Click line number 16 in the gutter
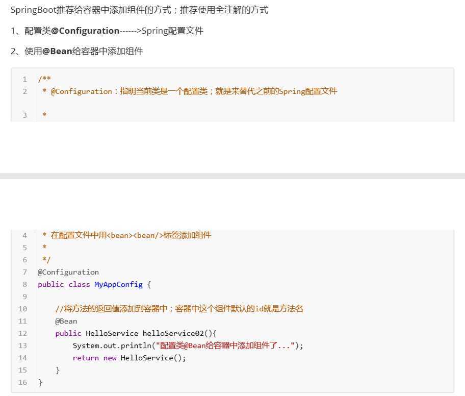The image size is (465, 396). pos(22,382)
